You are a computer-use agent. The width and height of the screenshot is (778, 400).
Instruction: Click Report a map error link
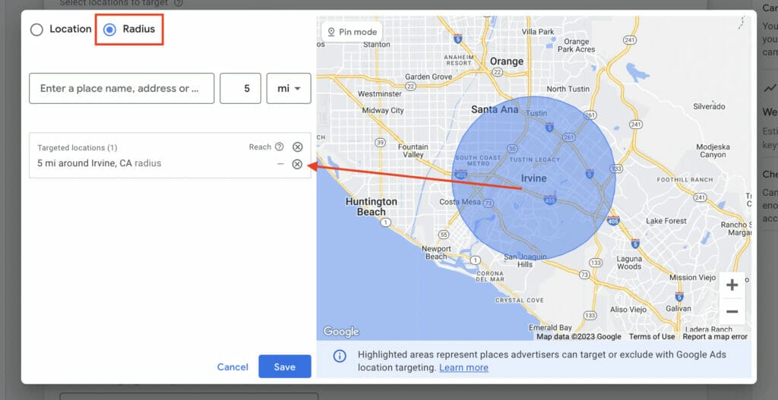click(x=714, y=336)
